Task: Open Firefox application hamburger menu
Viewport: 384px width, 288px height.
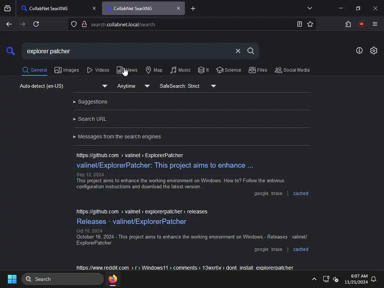Action: [x=375, y=24]
